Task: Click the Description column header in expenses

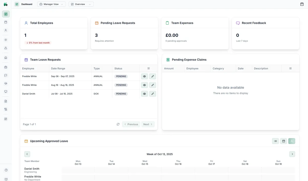Action: tap(267, 68)
